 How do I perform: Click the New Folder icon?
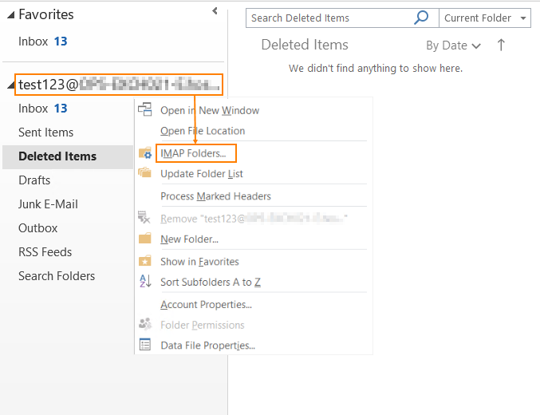pos(145,239)
